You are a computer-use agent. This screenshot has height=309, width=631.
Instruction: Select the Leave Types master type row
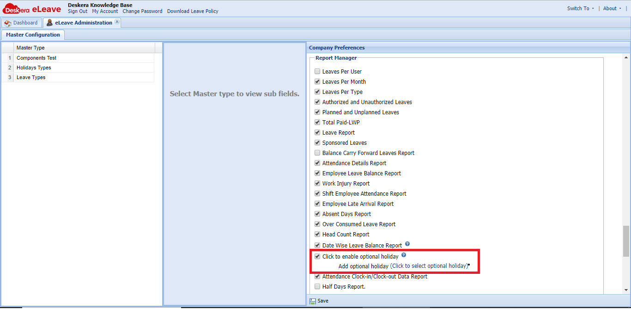click(x=78, y=78)
